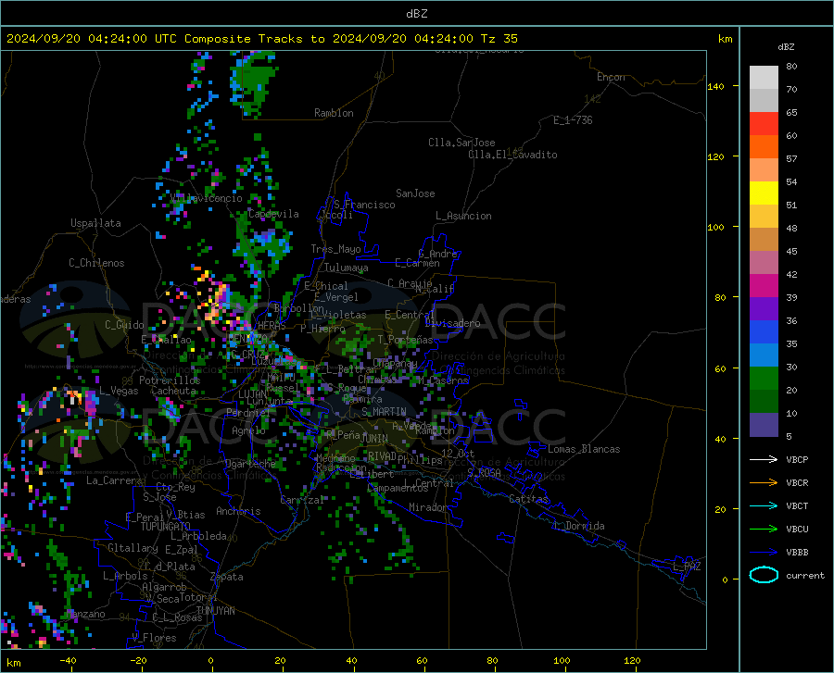Click the Ramblon place label
This screenshot has width=834, height=673.
click(334, 113)
